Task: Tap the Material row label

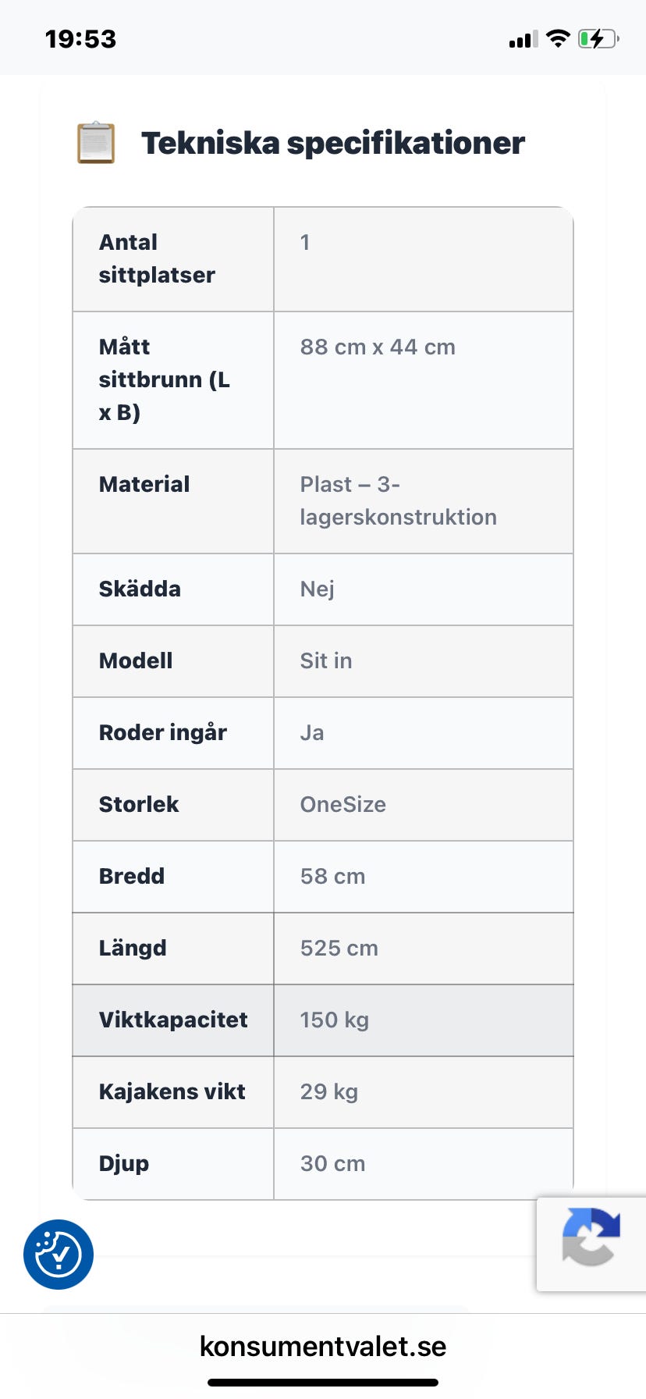Action: pos(144,484)
